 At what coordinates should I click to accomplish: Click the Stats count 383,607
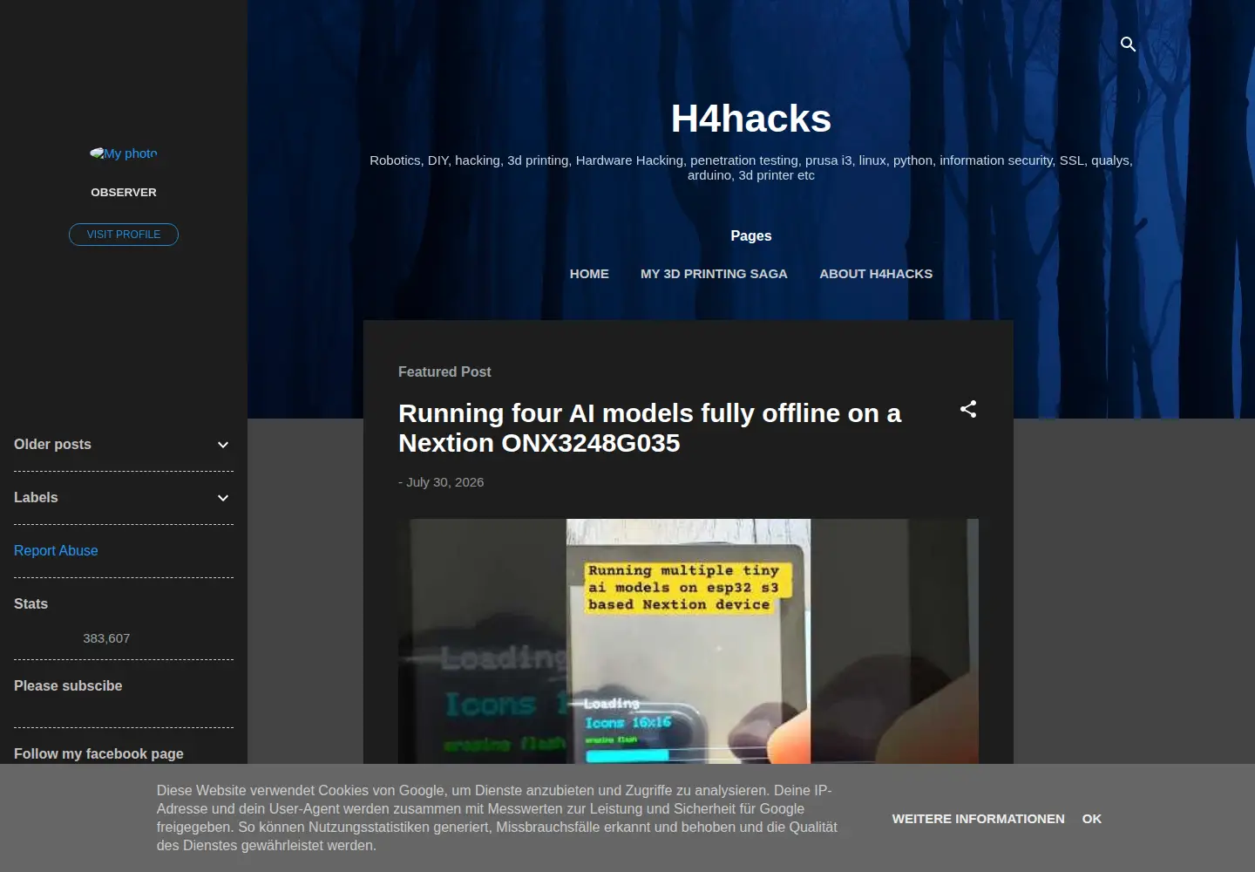106,638
